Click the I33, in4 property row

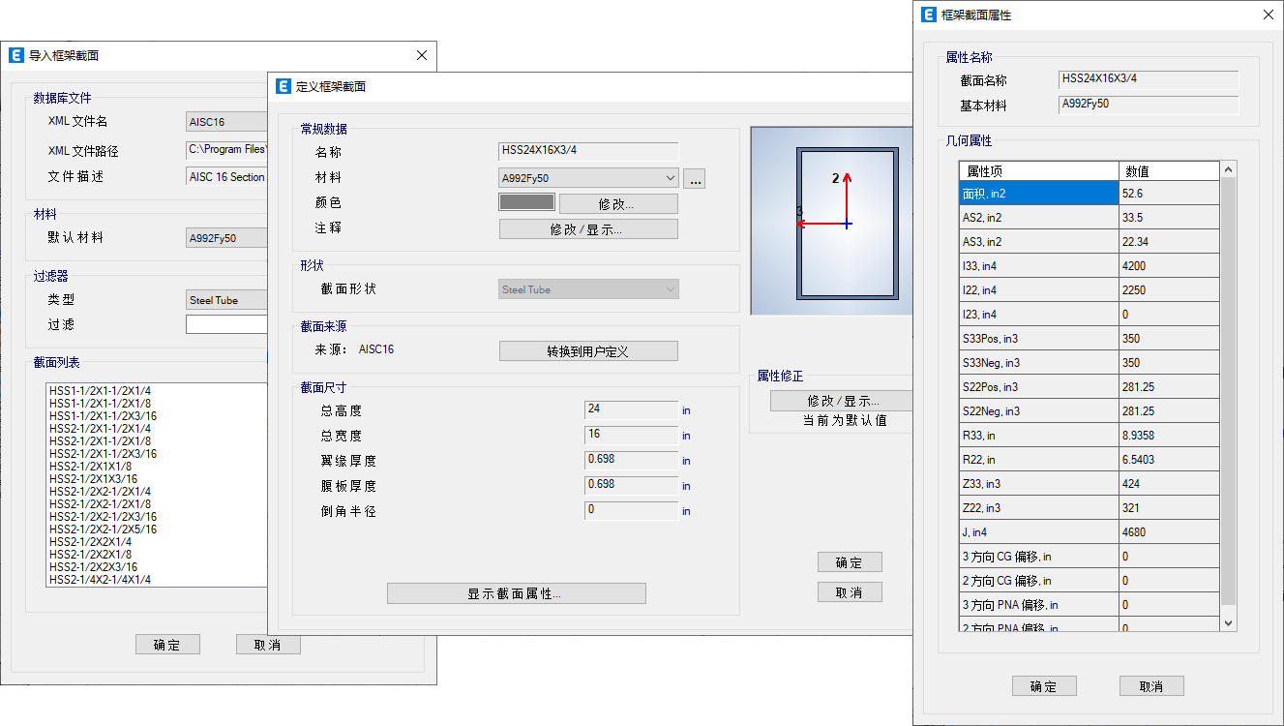tap(1038, 266)
